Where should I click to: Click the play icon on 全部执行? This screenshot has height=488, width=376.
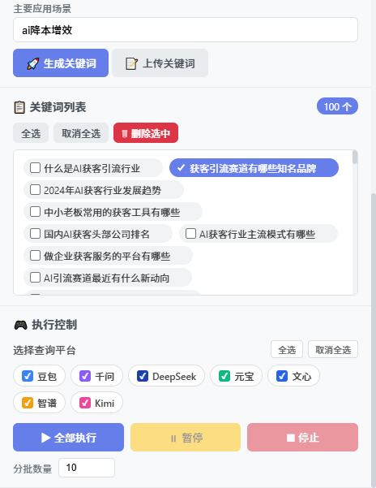pos(46,438)
